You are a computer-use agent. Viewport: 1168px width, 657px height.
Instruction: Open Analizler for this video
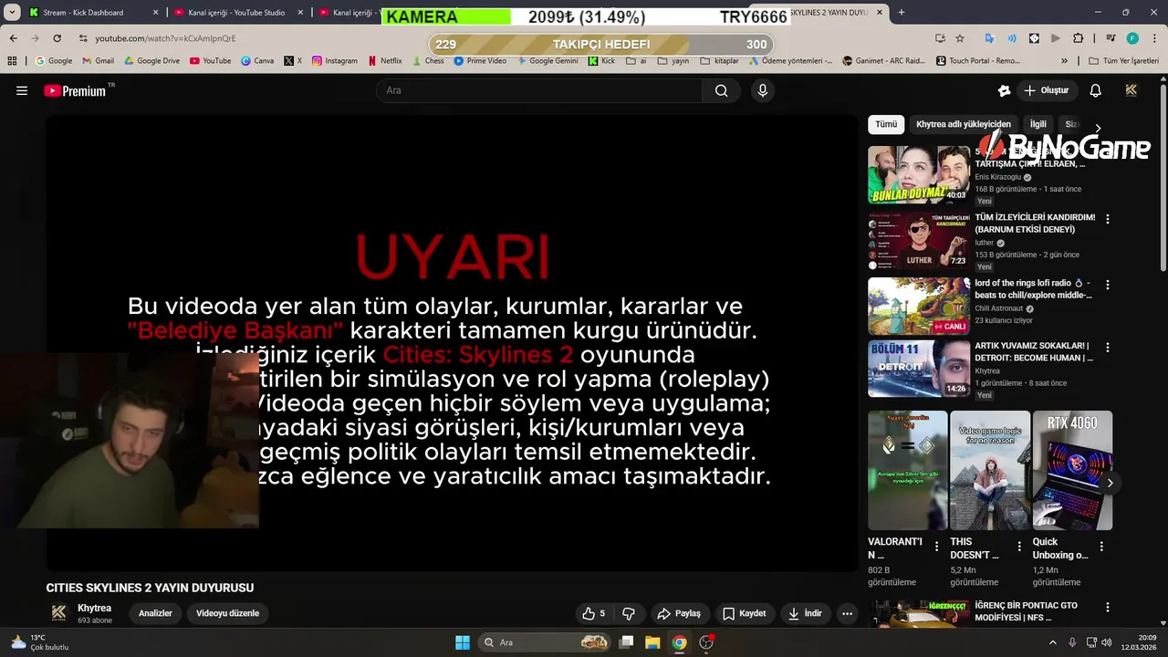[155, 613]
